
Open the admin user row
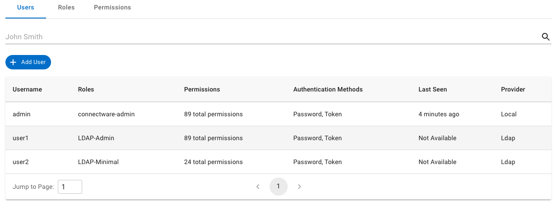click(x=22, y=114)
